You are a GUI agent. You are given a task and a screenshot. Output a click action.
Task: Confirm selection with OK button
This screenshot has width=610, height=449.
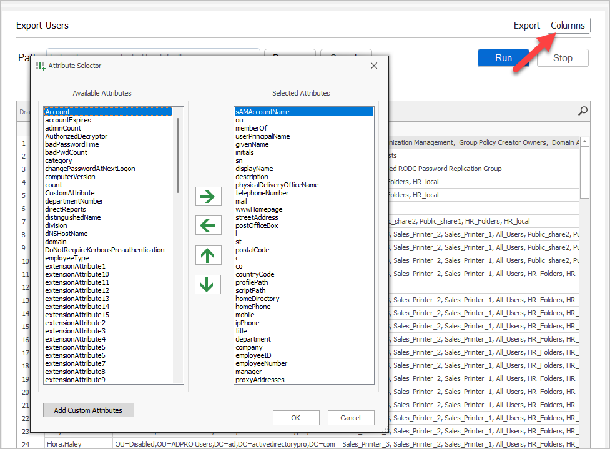pyautogui.click(x=296, y=418)
